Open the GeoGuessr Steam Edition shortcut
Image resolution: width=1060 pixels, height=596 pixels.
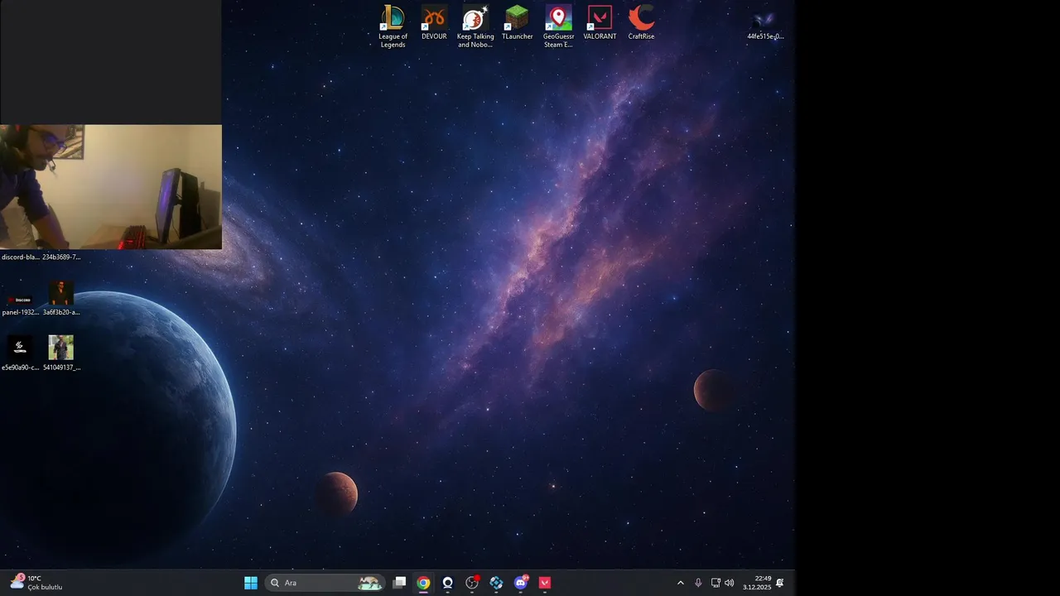[558, 26]
